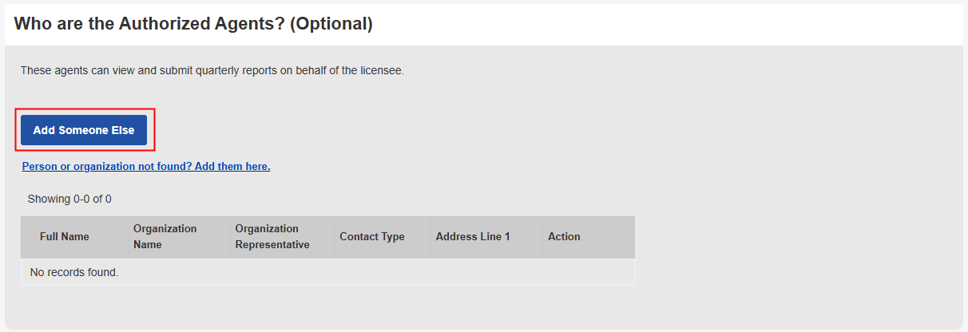Click the blank first column header cell

(28, 237)
